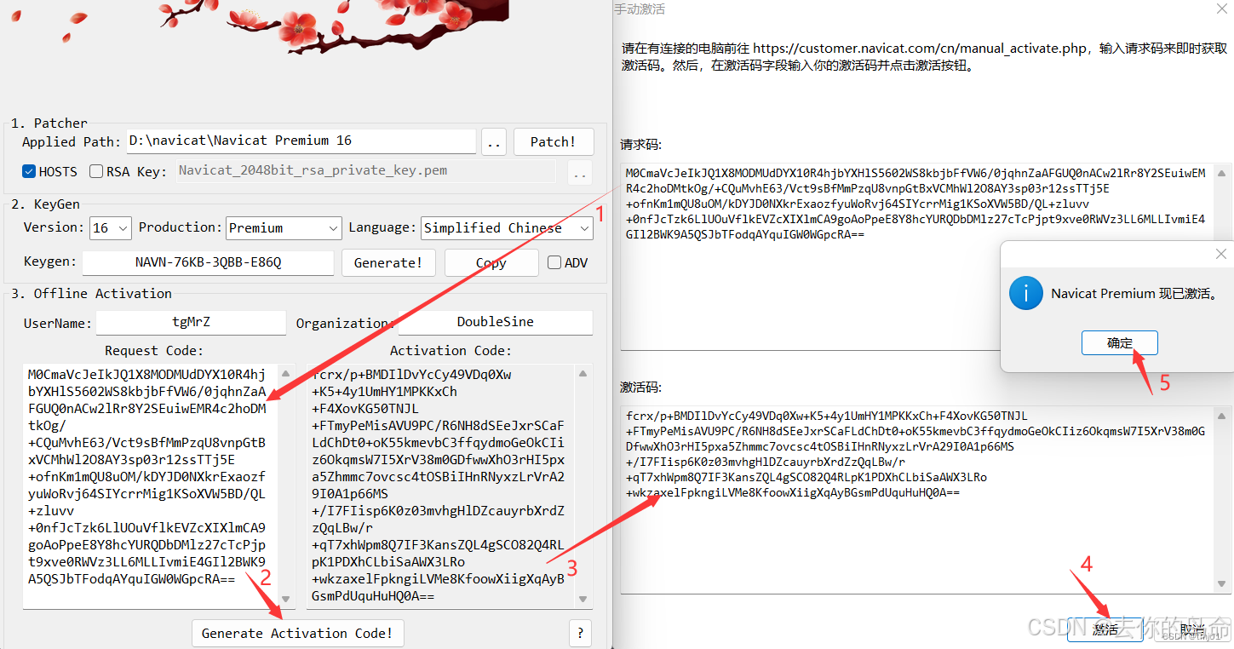Edit the UserName field tgMrZ
Viewport: 1234px width, 649px height.
[191, 323]
